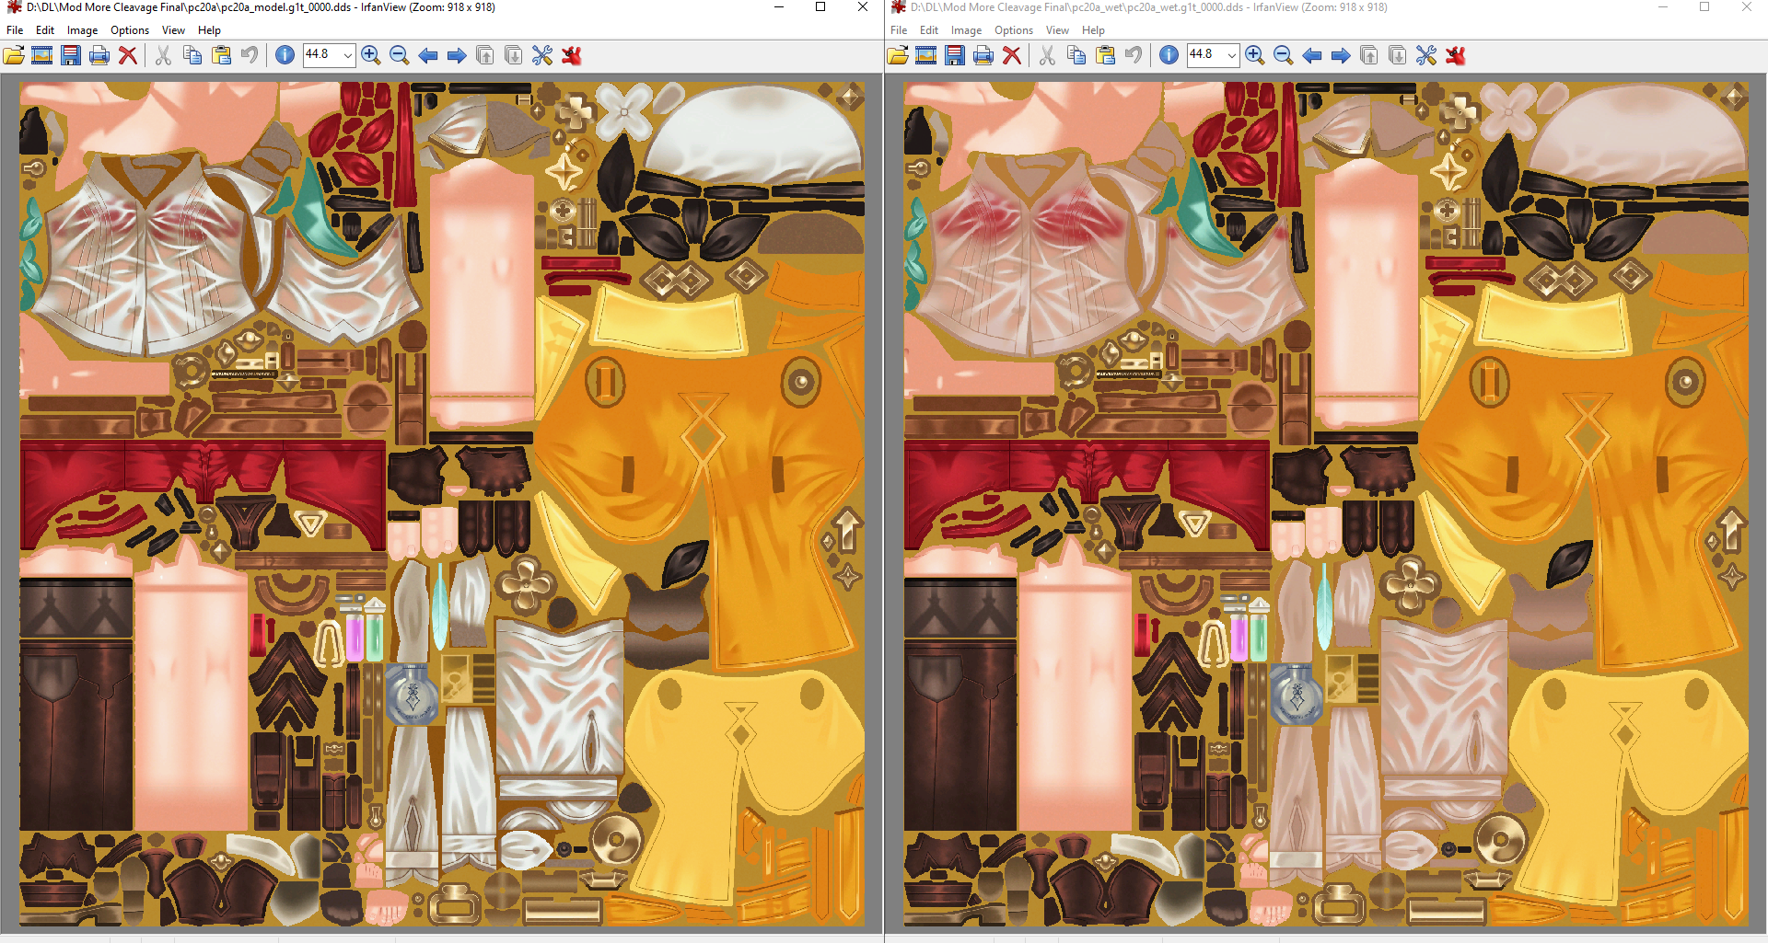Open View menu in the pc20a_model window
The image size is (1768, 943).
point(173,30)
